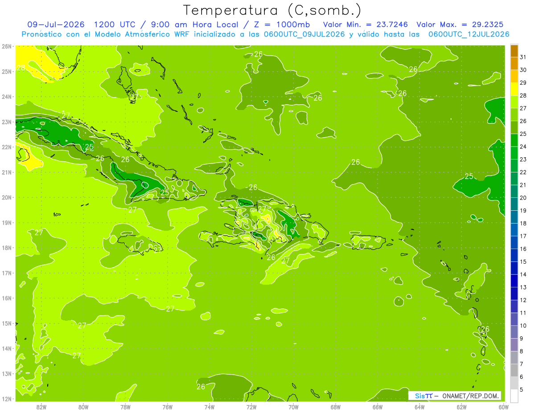Click the color scale label '20'
535x413 pixels.
(x=523, y=197)
